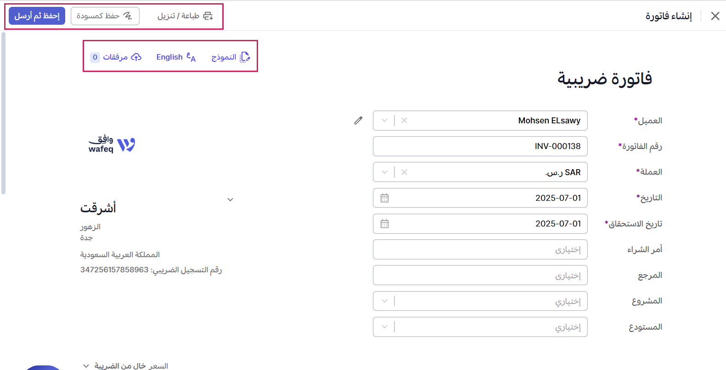726x370 pixels.
Task: Click the save then send button
Action: point(37,16)
